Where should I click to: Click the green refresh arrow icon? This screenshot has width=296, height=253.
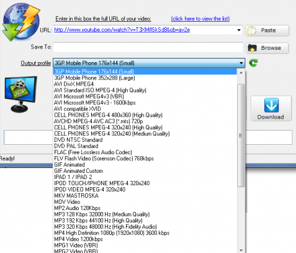(253, 63)
